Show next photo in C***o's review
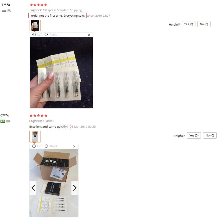This screenshot has width=219, height=219. (75, 188)
